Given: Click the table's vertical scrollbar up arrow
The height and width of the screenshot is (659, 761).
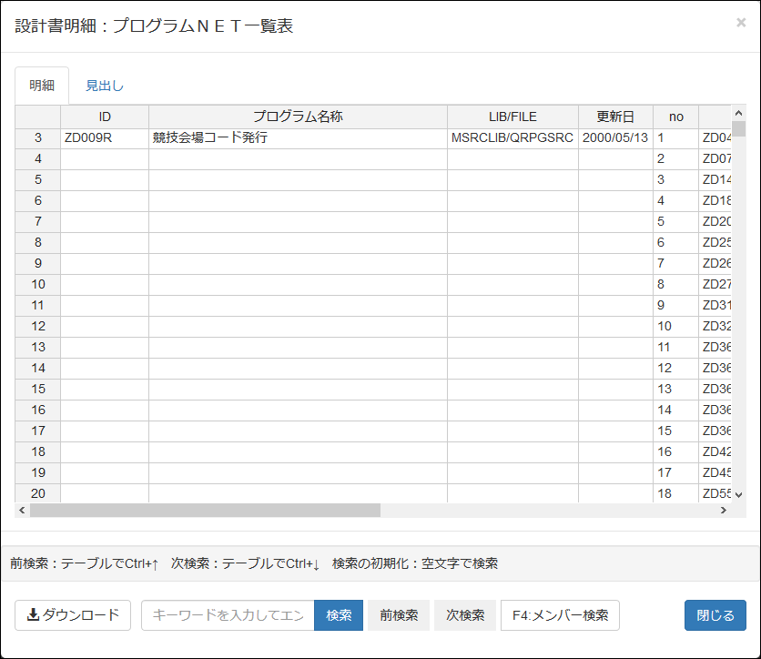Looking at the screenshot, I should pyautogui.click(x=738, y=113).
